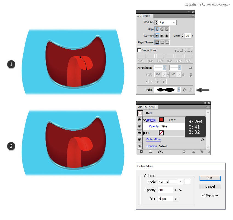Link arrowhead scale proportions
The image size is (233, 220).
(191, 75)
